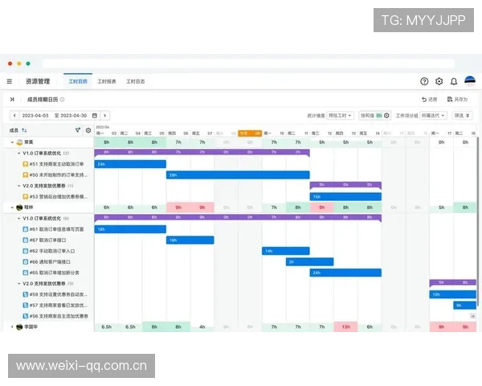This screenshot has height=386, width=482.
Task: Open task #66 通知客户端接口
Action: pyautogui.click(x=50, y=262)
